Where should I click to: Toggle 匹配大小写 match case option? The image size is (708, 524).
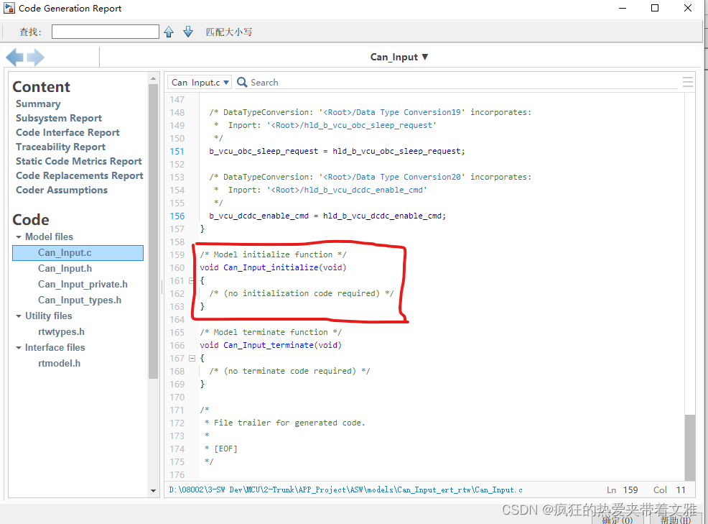coord(229,32)
